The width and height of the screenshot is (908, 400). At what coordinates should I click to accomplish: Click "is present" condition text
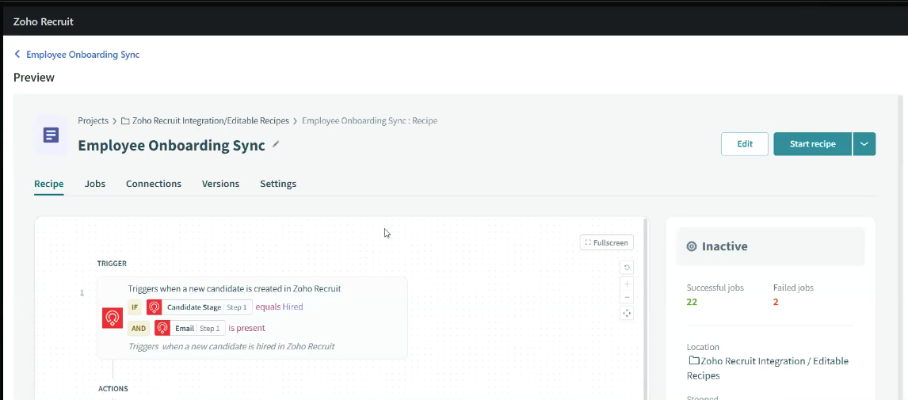[x=246, y=328]
